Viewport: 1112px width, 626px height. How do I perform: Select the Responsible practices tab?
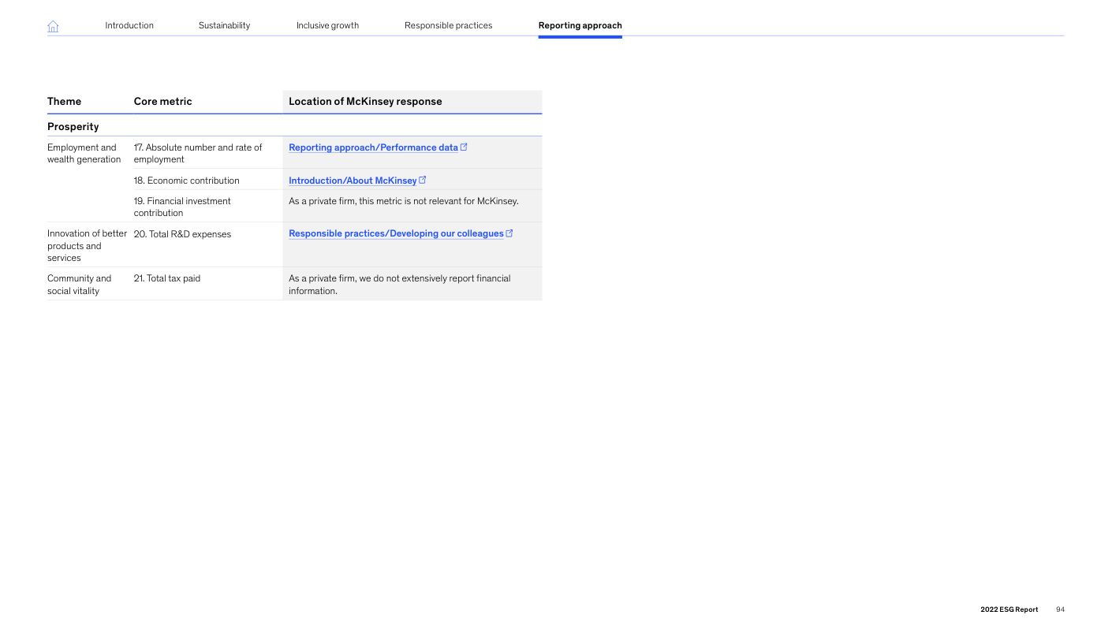click(x=448, y=25)
